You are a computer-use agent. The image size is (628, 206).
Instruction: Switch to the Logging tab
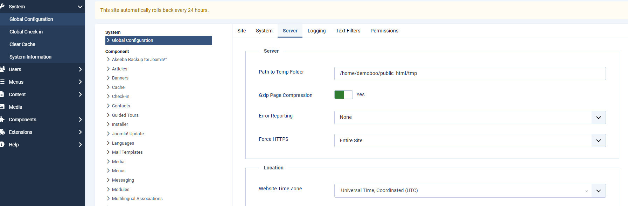(x=316, y=31)
